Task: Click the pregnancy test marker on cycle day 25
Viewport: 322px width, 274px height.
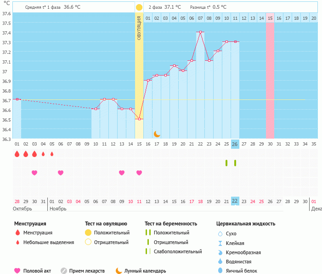Action: (x=226, y=163)
